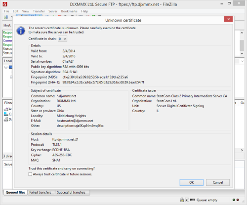This screenshot has height=205, width=247.
Task: Click the Valid to date '2/4/2016'
Action: [x=69, y=56]
